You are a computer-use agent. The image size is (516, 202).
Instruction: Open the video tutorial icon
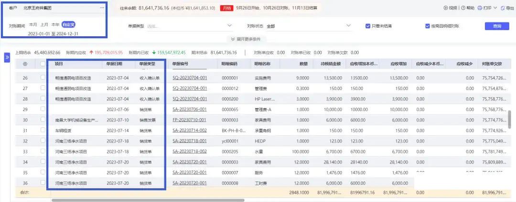pyautogui.click(x=446, y=8)
